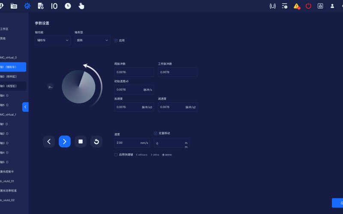Open the {U} variables icon
This screenshot has width=343, height=214.
273,6
